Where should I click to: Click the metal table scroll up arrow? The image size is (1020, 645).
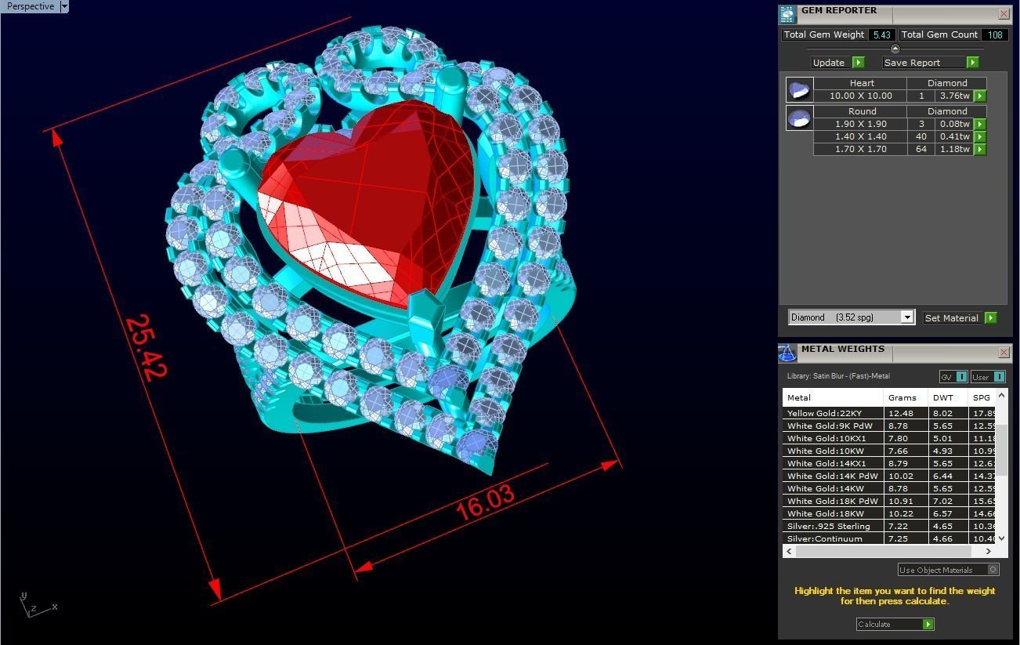tap(1001, 395)
